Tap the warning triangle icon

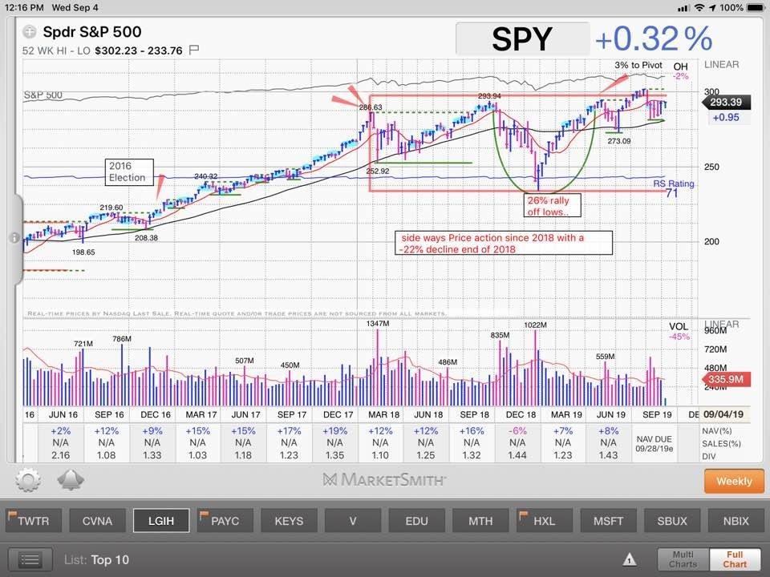629,560
